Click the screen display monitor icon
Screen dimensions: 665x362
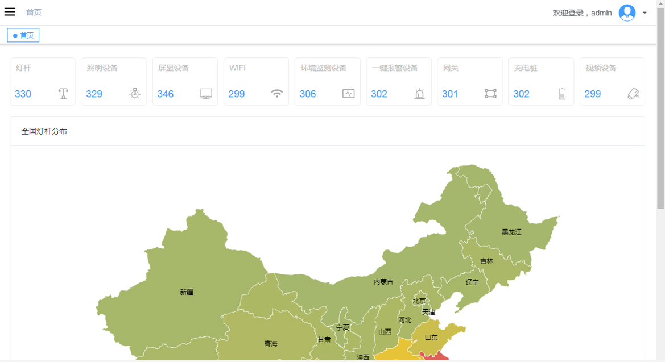pos(206,94)
